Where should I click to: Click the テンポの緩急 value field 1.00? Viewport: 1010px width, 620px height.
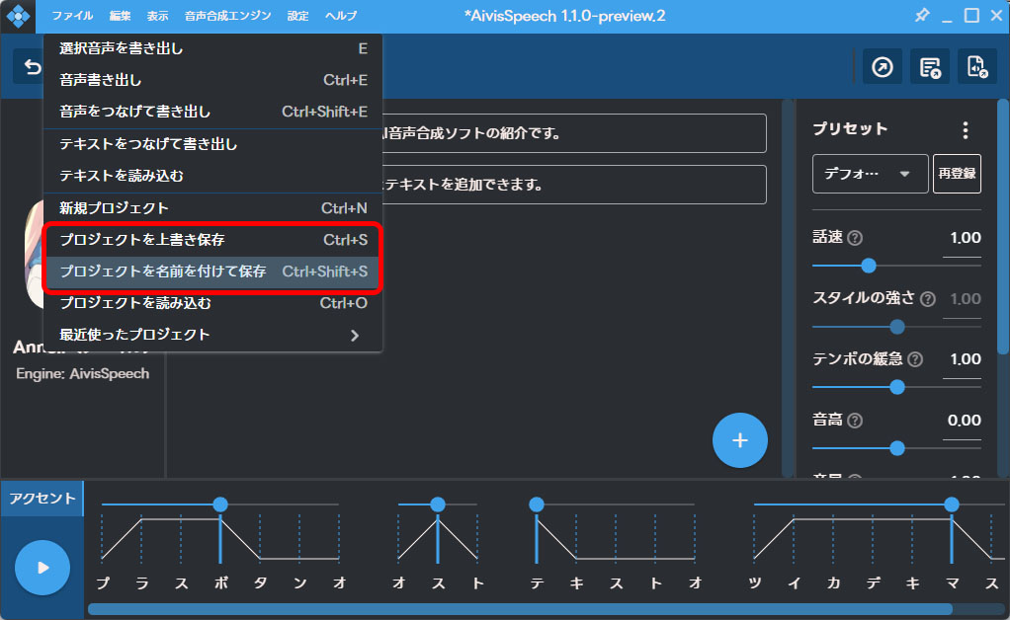click(962, 359)
